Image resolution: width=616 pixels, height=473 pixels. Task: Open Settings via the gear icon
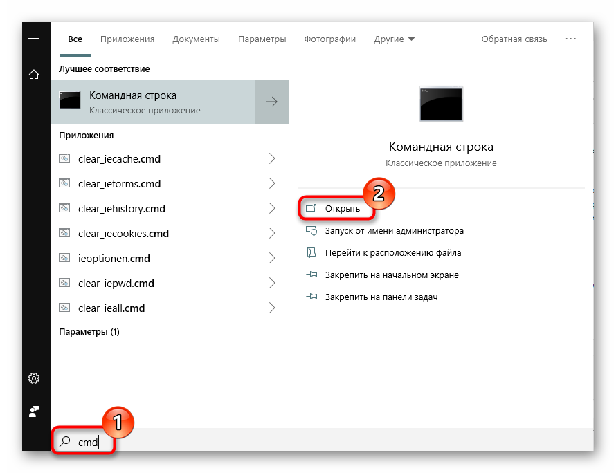(33, 378)
